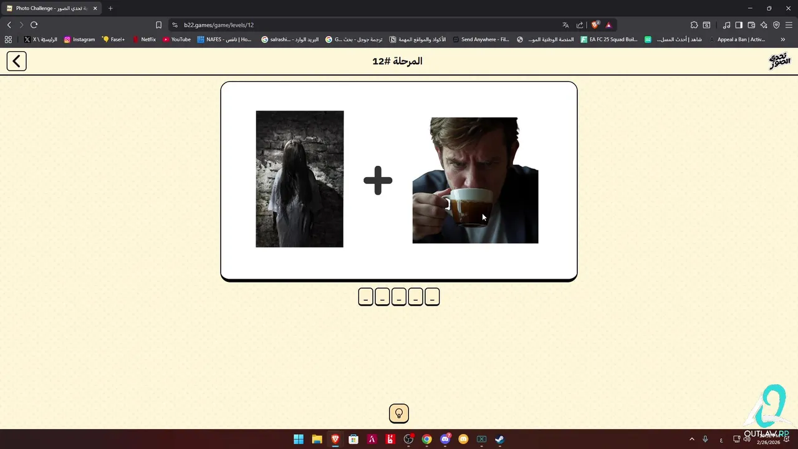Viewport: 798px width, 449px height.
Task: Open the NAFES bookmark
Action: point(224,39)
